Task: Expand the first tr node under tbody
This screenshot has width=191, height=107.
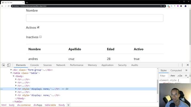Action: (x=16, y=79)
